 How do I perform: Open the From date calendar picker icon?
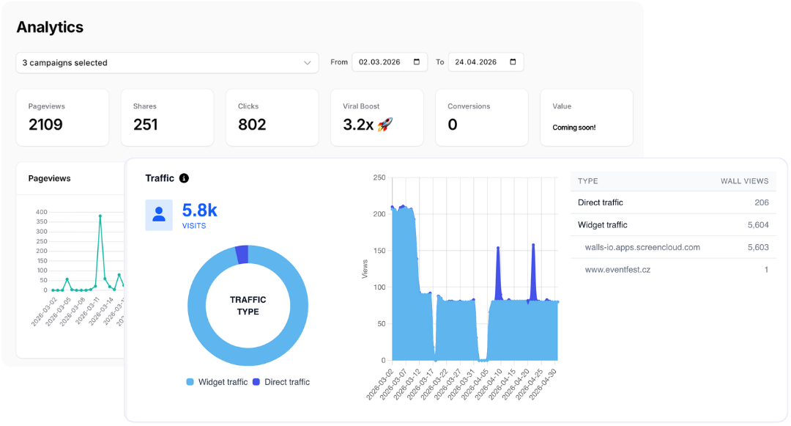click(x=417, y=62)
